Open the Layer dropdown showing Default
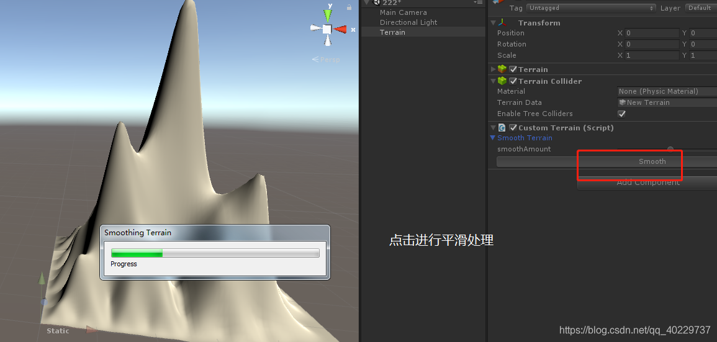This screenshot has height=342, width=717. [701, 8]
